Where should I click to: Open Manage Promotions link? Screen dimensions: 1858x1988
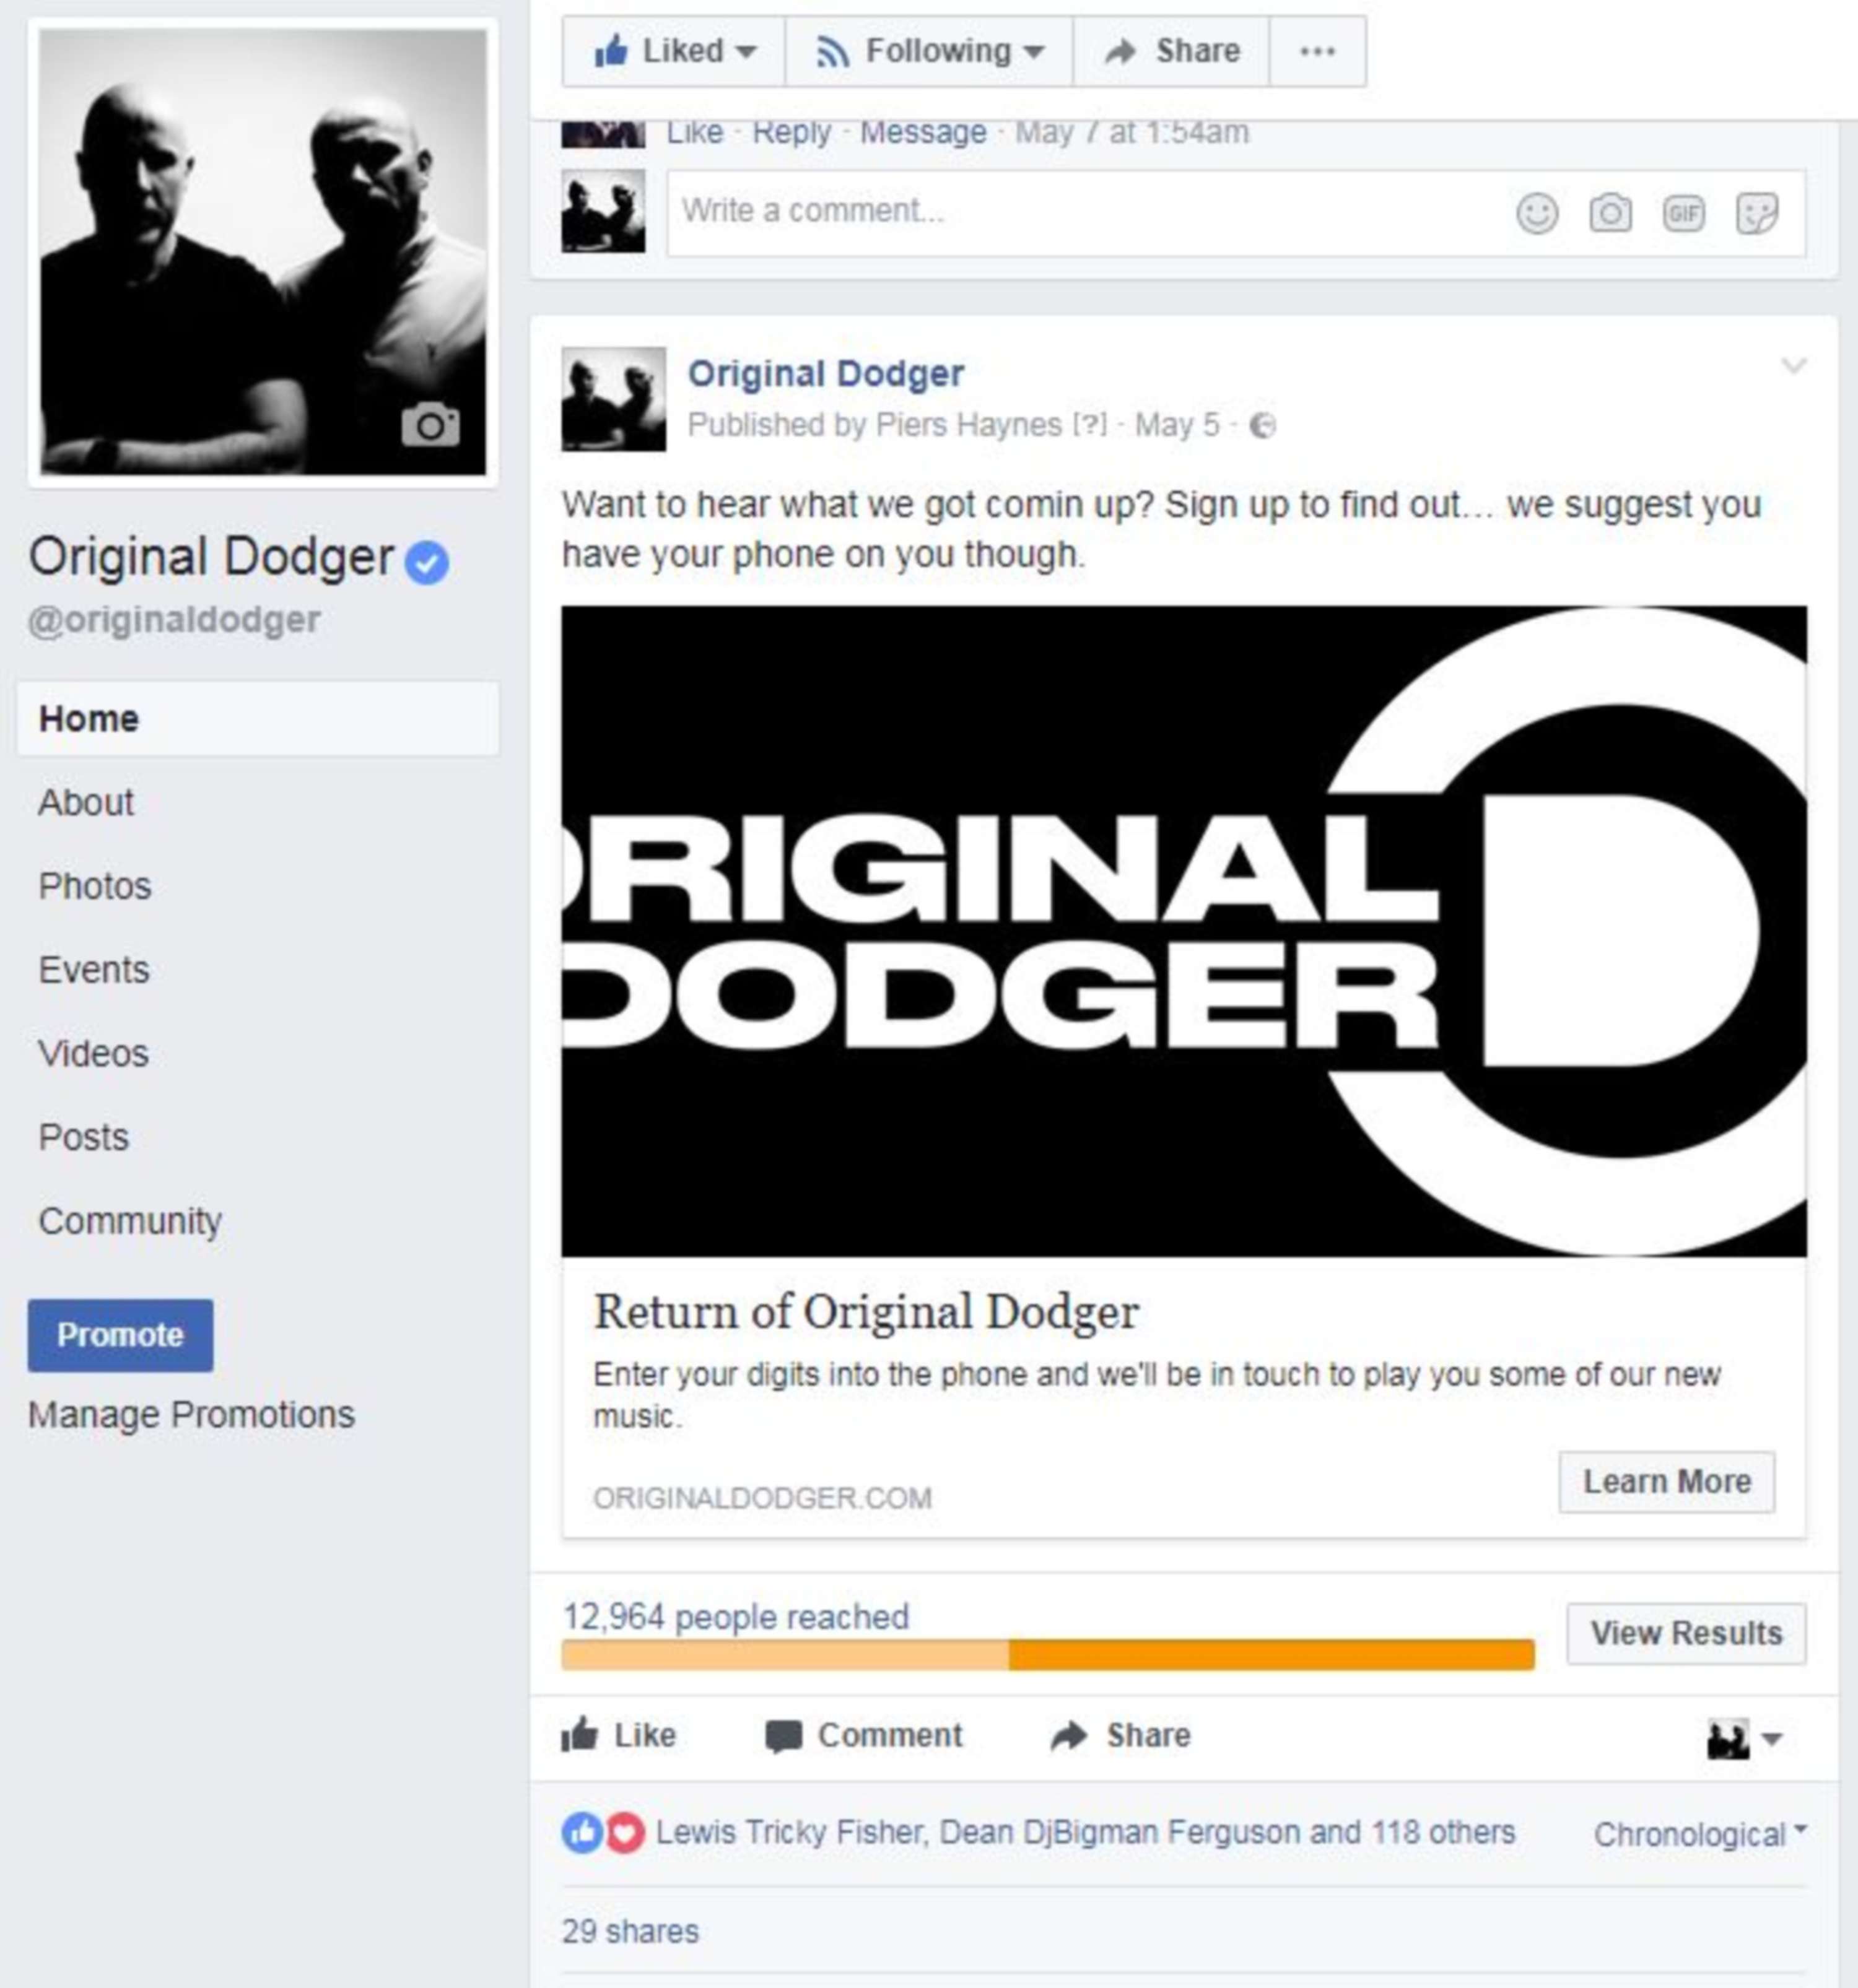[x=191, y=1415]
